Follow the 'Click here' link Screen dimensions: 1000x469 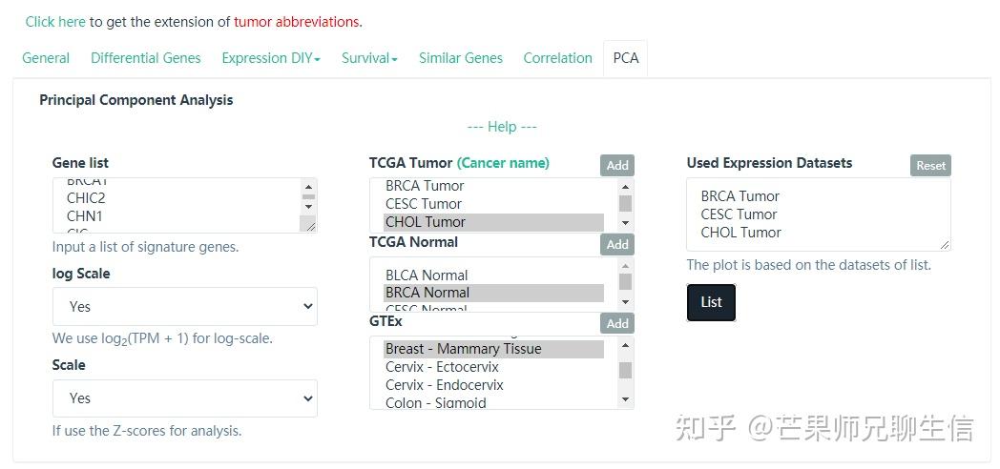(55, 21)
